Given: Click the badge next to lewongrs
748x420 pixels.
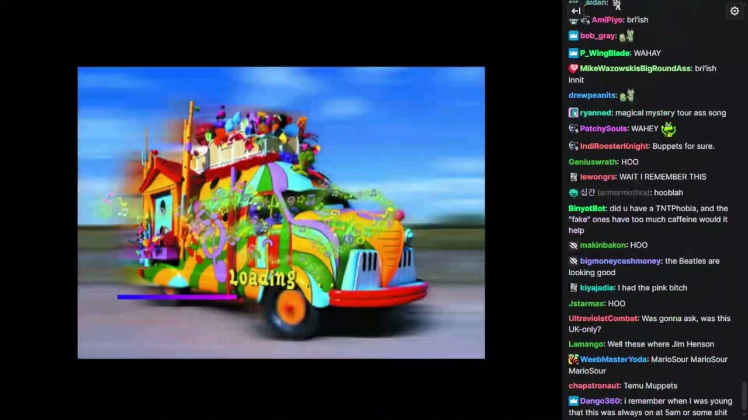Looking at the screenshot, I should (573, 177).
